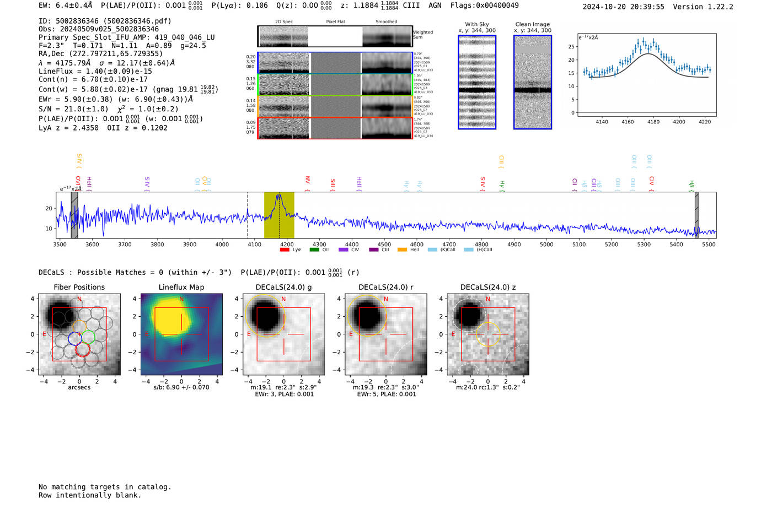Open the DECaLS(24.0) z cutout
The height and width of the screenshot is (525, 772).
pyautogui.click(x=488, y=334)
